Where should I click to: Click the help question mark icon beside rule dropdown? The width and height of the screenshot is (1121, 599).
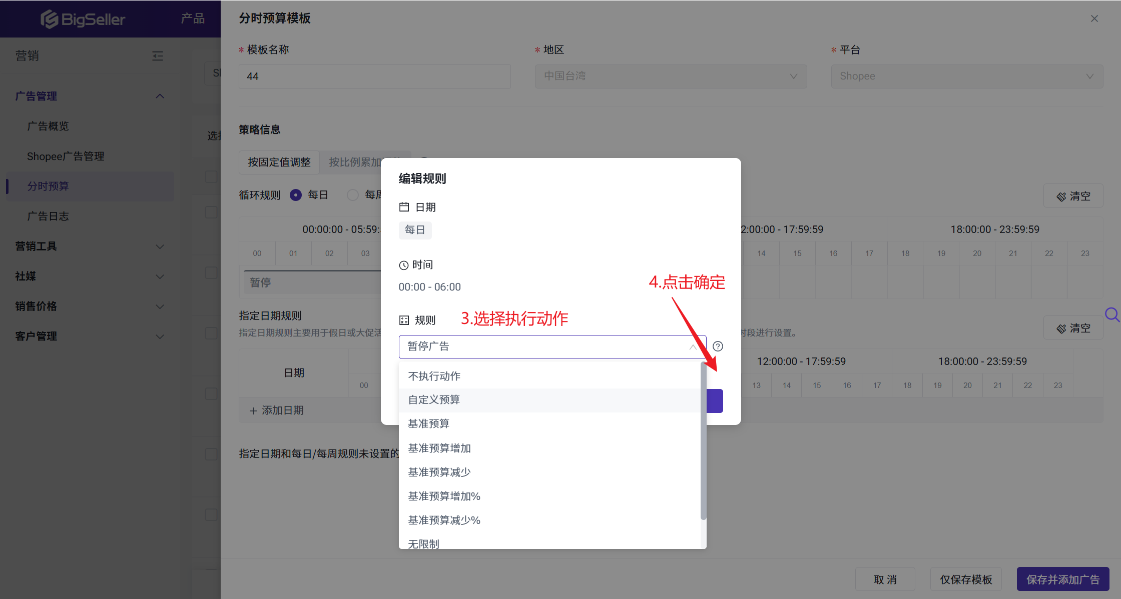(718, 346)
